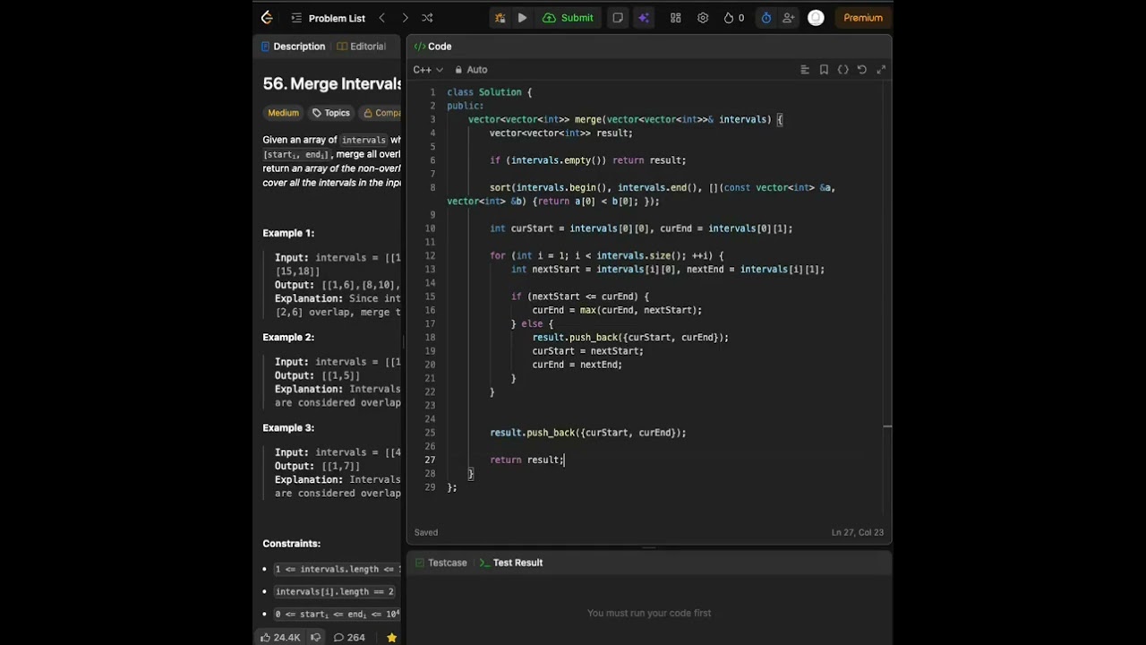
Task: Open the 264 comments icon
Action: [x=349, y=638]
